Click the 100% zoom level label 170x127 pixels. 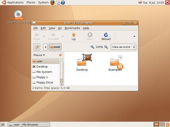pyautogui.click(x=99, y=47)
